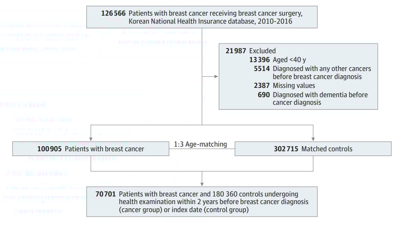Click the 302715 Matched controls box

click(x=313, y=149)
